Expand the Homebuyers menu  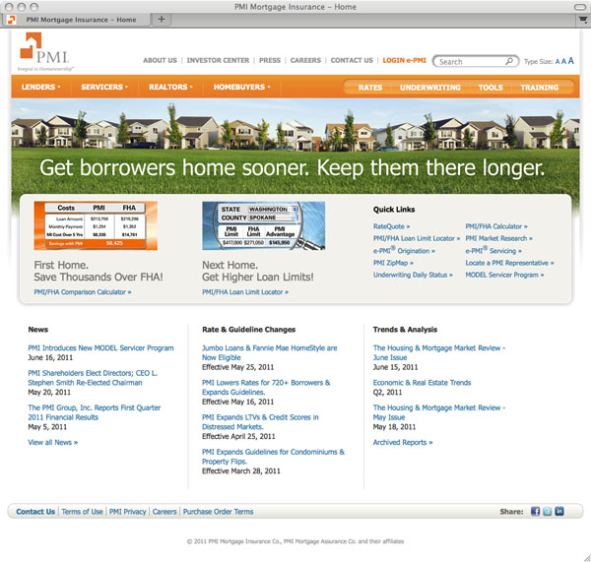click(242, 87)
